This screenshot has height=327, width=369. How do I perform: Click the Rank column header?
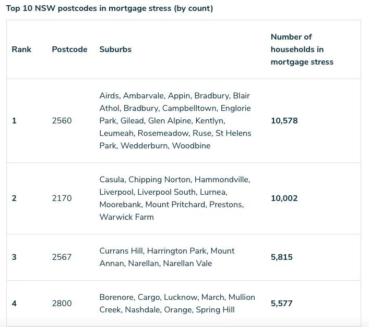pyautogui.click(x=21, y=49)
